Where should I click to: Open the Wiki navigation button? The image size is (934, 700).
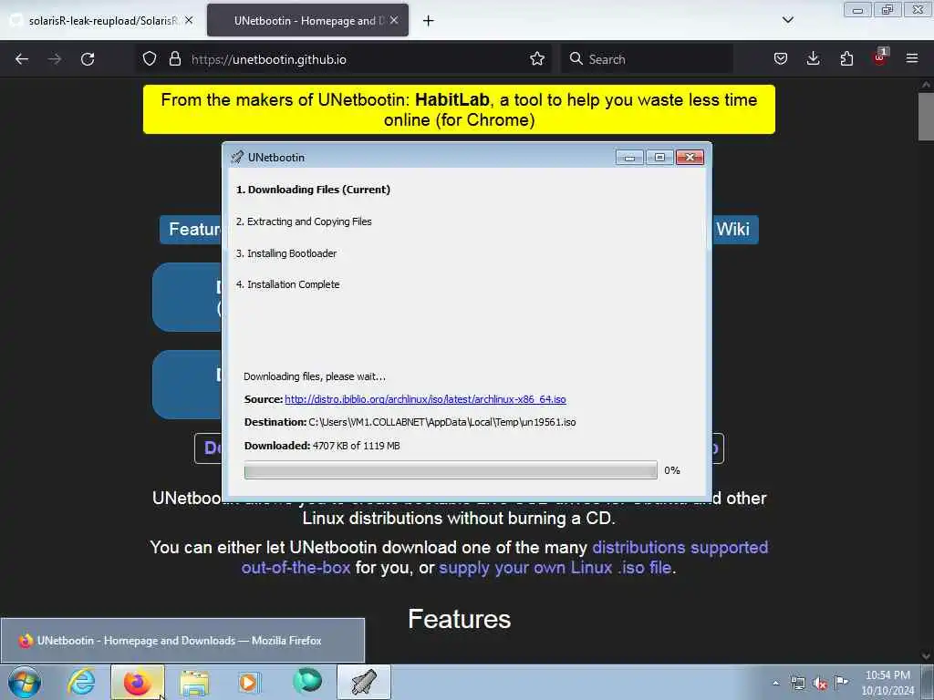(733, 229)
